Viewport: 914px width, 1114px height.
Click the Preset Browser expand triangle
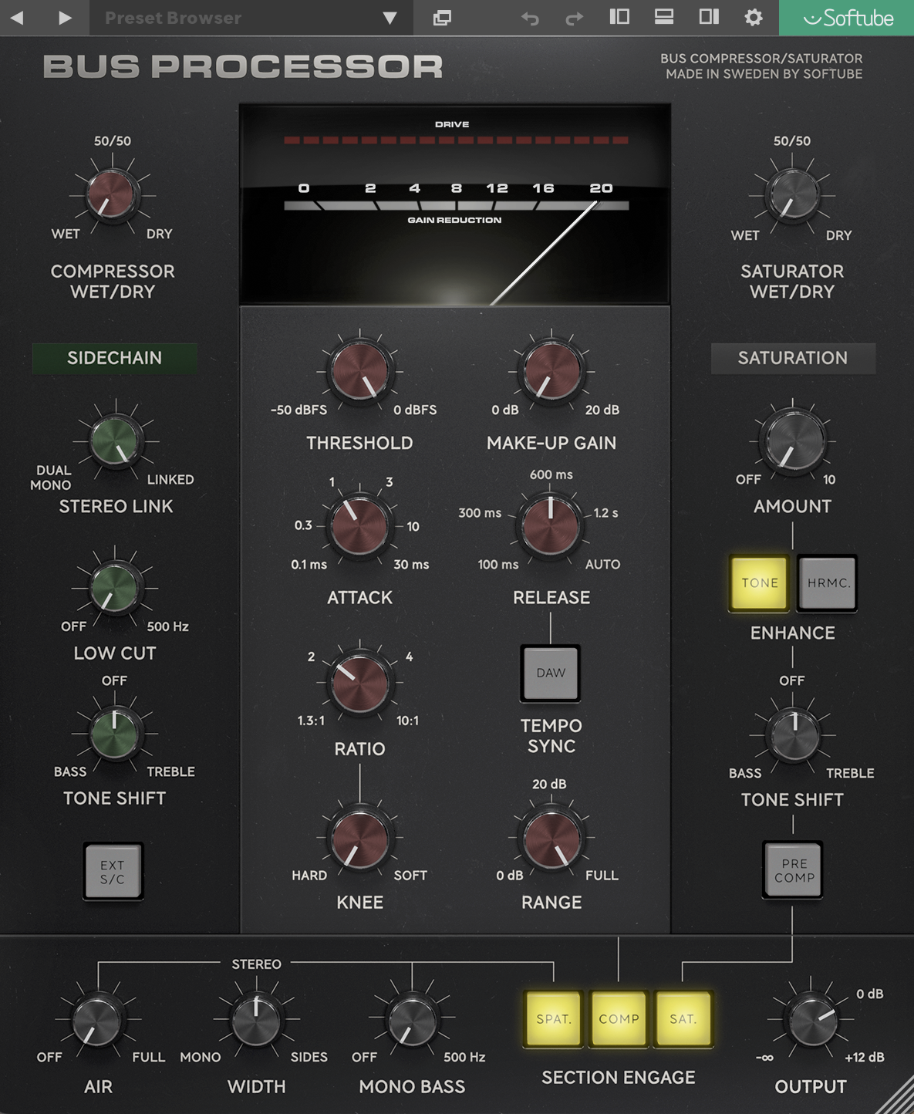390,18
